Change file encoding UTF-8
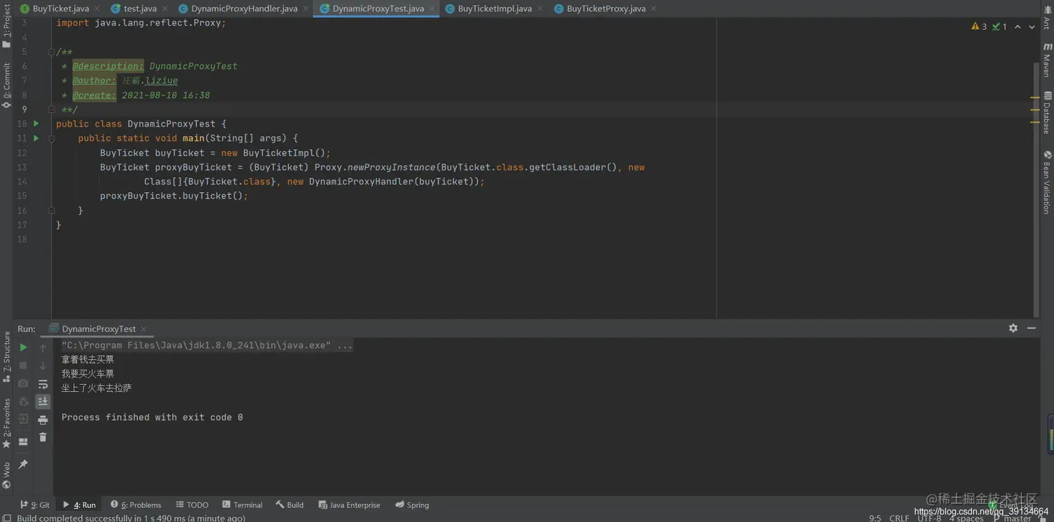The image size is (1054, 522). point(929,518)
